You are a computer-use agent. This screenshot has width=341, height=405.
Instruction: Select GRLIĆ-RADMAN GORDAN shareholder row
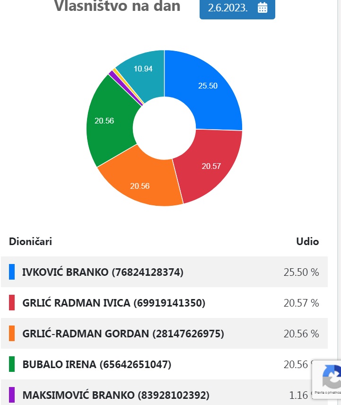tap(123, 334)
